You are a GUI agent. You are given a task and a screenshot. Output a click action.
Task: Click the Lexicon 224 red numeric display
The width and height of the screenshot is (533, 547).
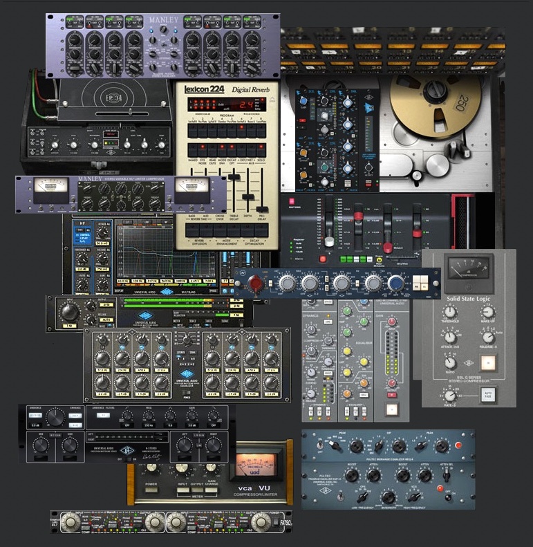(x=247, y=104)
